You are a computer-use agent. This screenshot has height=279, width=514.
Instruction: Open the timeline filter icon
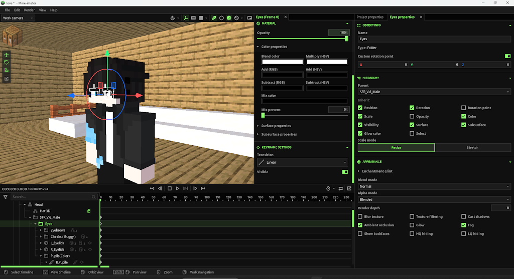click(5, 197)
